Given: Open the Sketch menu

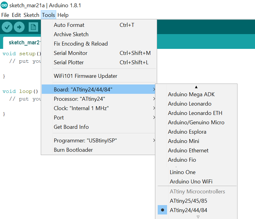Looking at the screenshot, I should pos(31,15).
